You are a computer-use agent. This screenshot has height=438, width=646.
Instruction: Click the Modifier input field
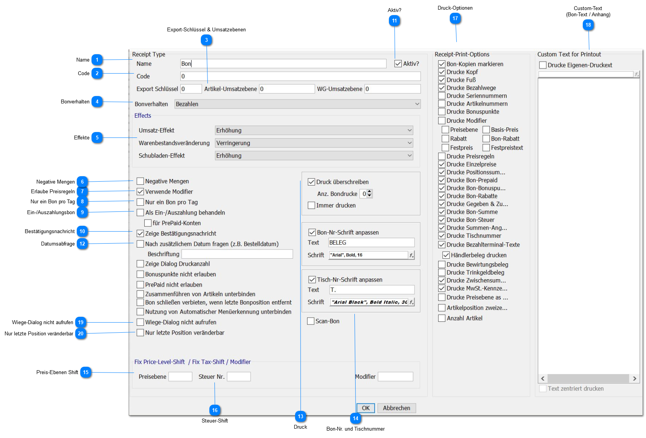[x=396, y=376]
